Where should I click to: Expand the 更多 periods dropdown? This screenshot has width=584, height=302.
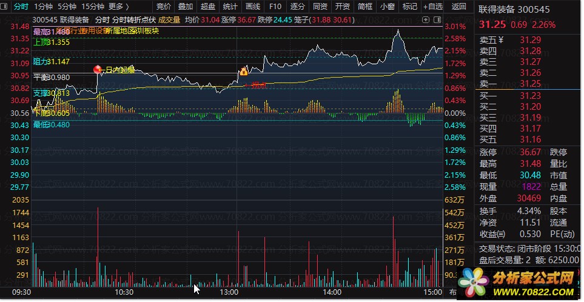119,6
